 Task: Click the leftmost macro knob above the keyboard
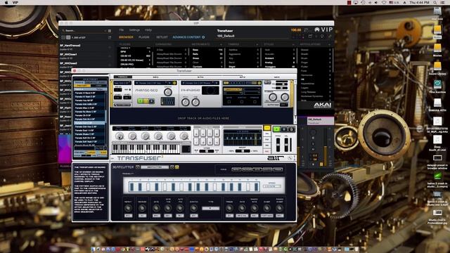click(120, 136)
